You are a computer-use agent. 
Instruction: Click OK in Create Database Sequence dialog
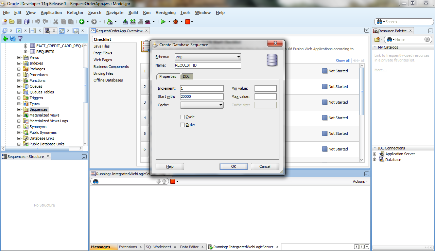(233, 166)
